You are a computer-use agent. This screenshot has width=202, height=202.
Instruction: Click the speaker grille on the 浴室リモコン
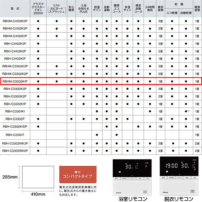pyautogui.click(x=145, y=191)
